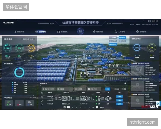
Task: Expand the 所属分区 dropdown filter
Action: click(65, 89)
